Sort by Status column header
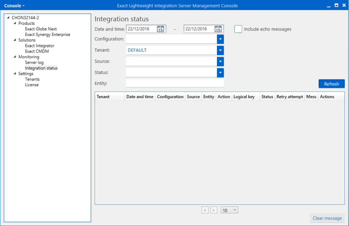The width and height of the screenshot is (349, 226). pyautogui.click(x=267, y=97)
